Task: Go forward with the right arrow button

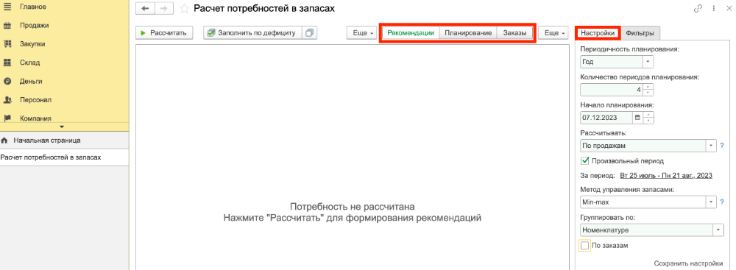Action: [163, 8]
